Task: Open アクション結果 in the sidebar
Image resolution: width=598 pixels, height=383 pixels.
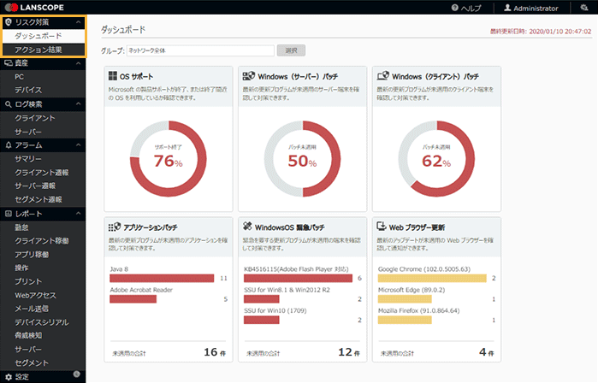Action: [x=38, y=50]
